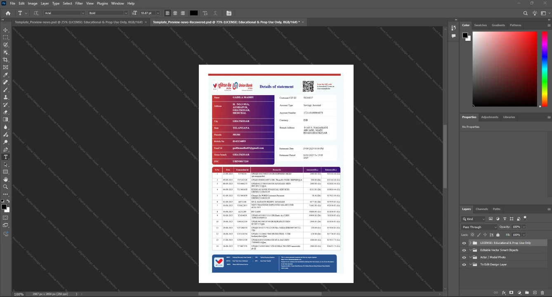
Task: Open the Plugins menu
Action: pos(102,3)
